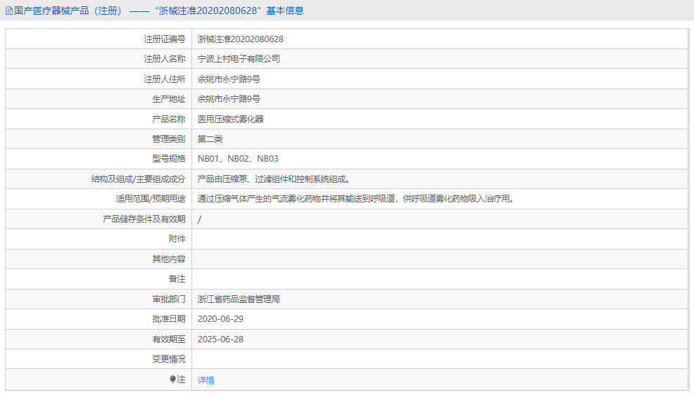Click the approval date 2020-06-29
Image resolution: width=694 pixels, height=395 pixels.
[220, 319]
